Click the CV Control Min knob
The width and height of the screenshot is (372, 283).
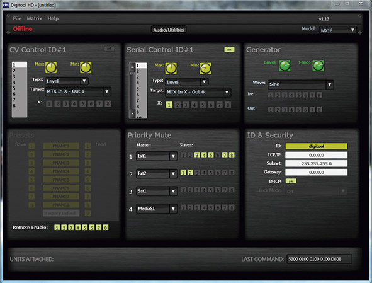86,67
